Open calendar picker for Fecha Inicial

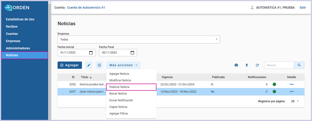(x=91, y=53)
